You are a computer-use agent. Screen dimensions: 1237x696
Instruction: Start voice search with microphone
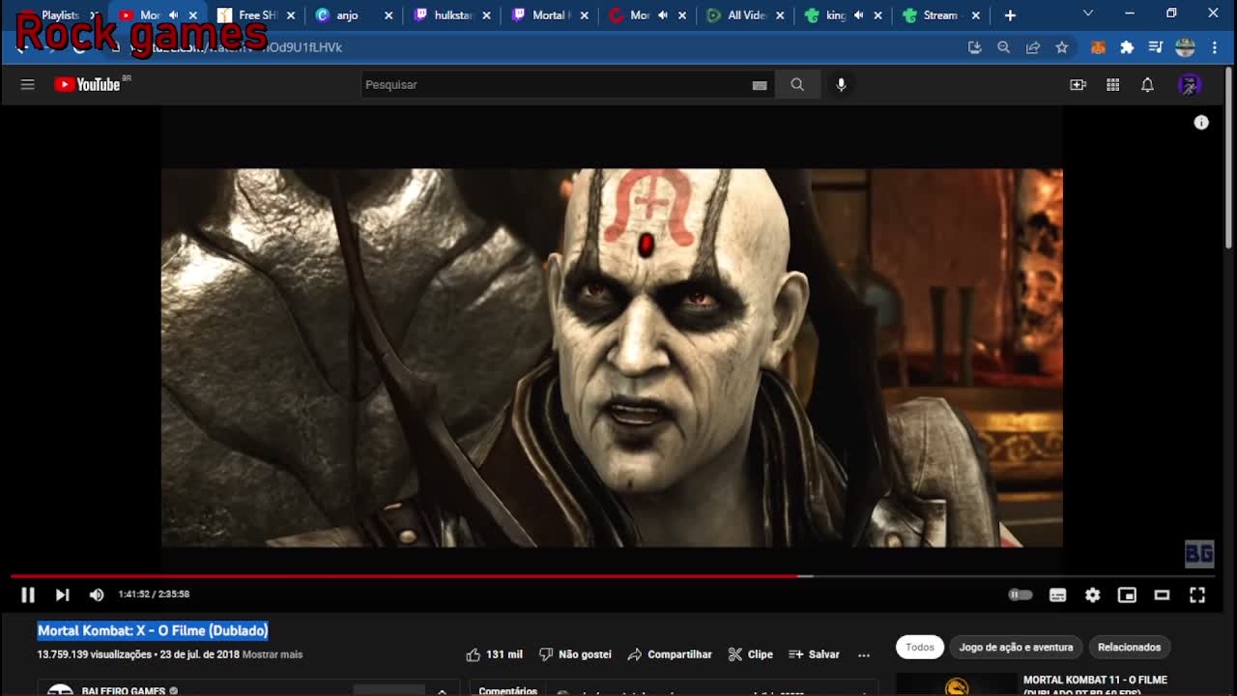841,84
